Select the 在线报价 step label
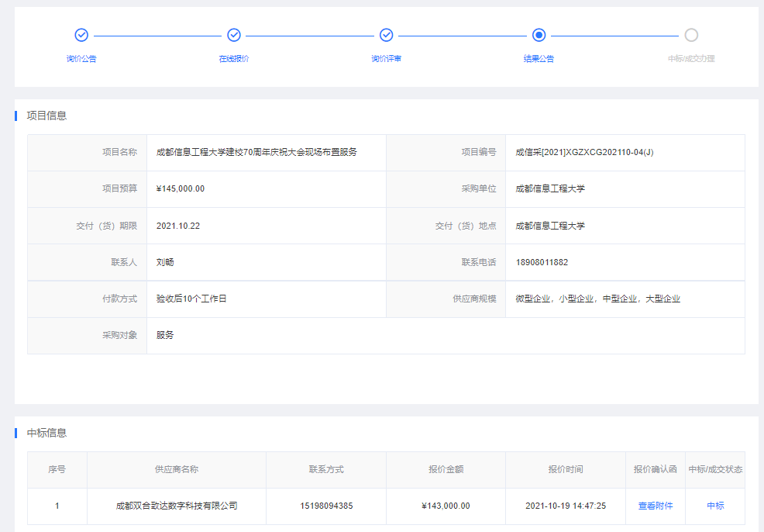Image resolution: width=764 pixels, height=532 pixels. pyautogui.click(x=234, y=58)
